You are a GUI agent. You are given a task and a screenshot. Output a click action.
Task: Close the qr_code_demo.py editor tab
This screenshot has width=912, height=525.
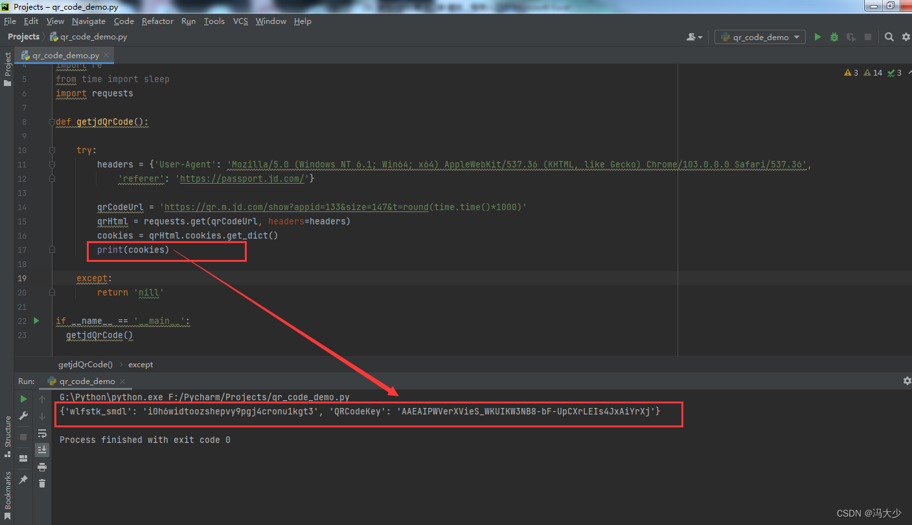pyautogui.click(x=106, y=56)
